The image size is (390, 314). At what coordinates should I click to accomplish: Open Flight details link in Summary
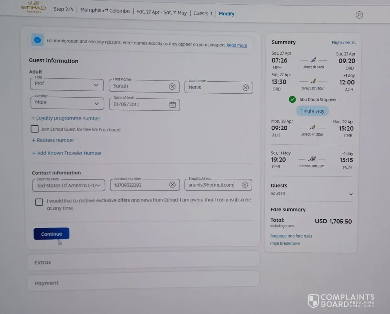tap(343, 43)
